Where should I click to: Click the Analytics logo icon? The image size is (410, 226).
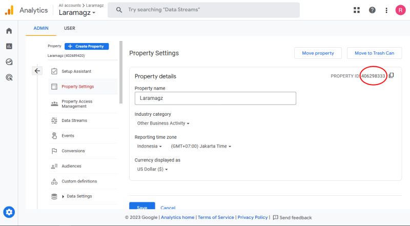coord(9,10)
